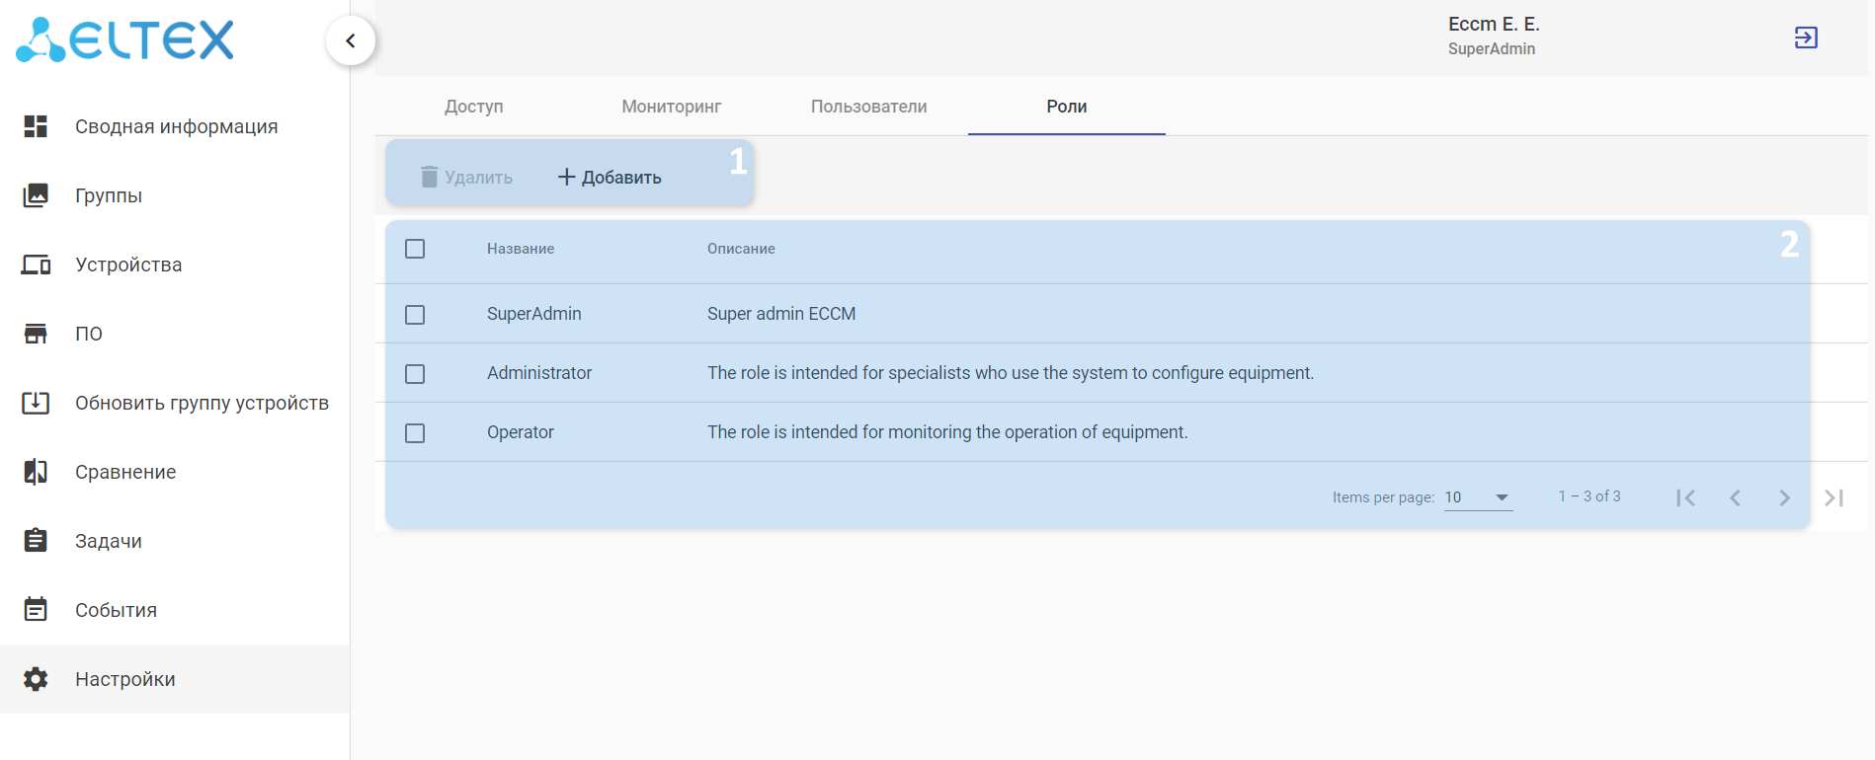Viewport: 1875px width, 760px height.
Task: Open the ПО store icon
Action: click(x=36, y=334)
